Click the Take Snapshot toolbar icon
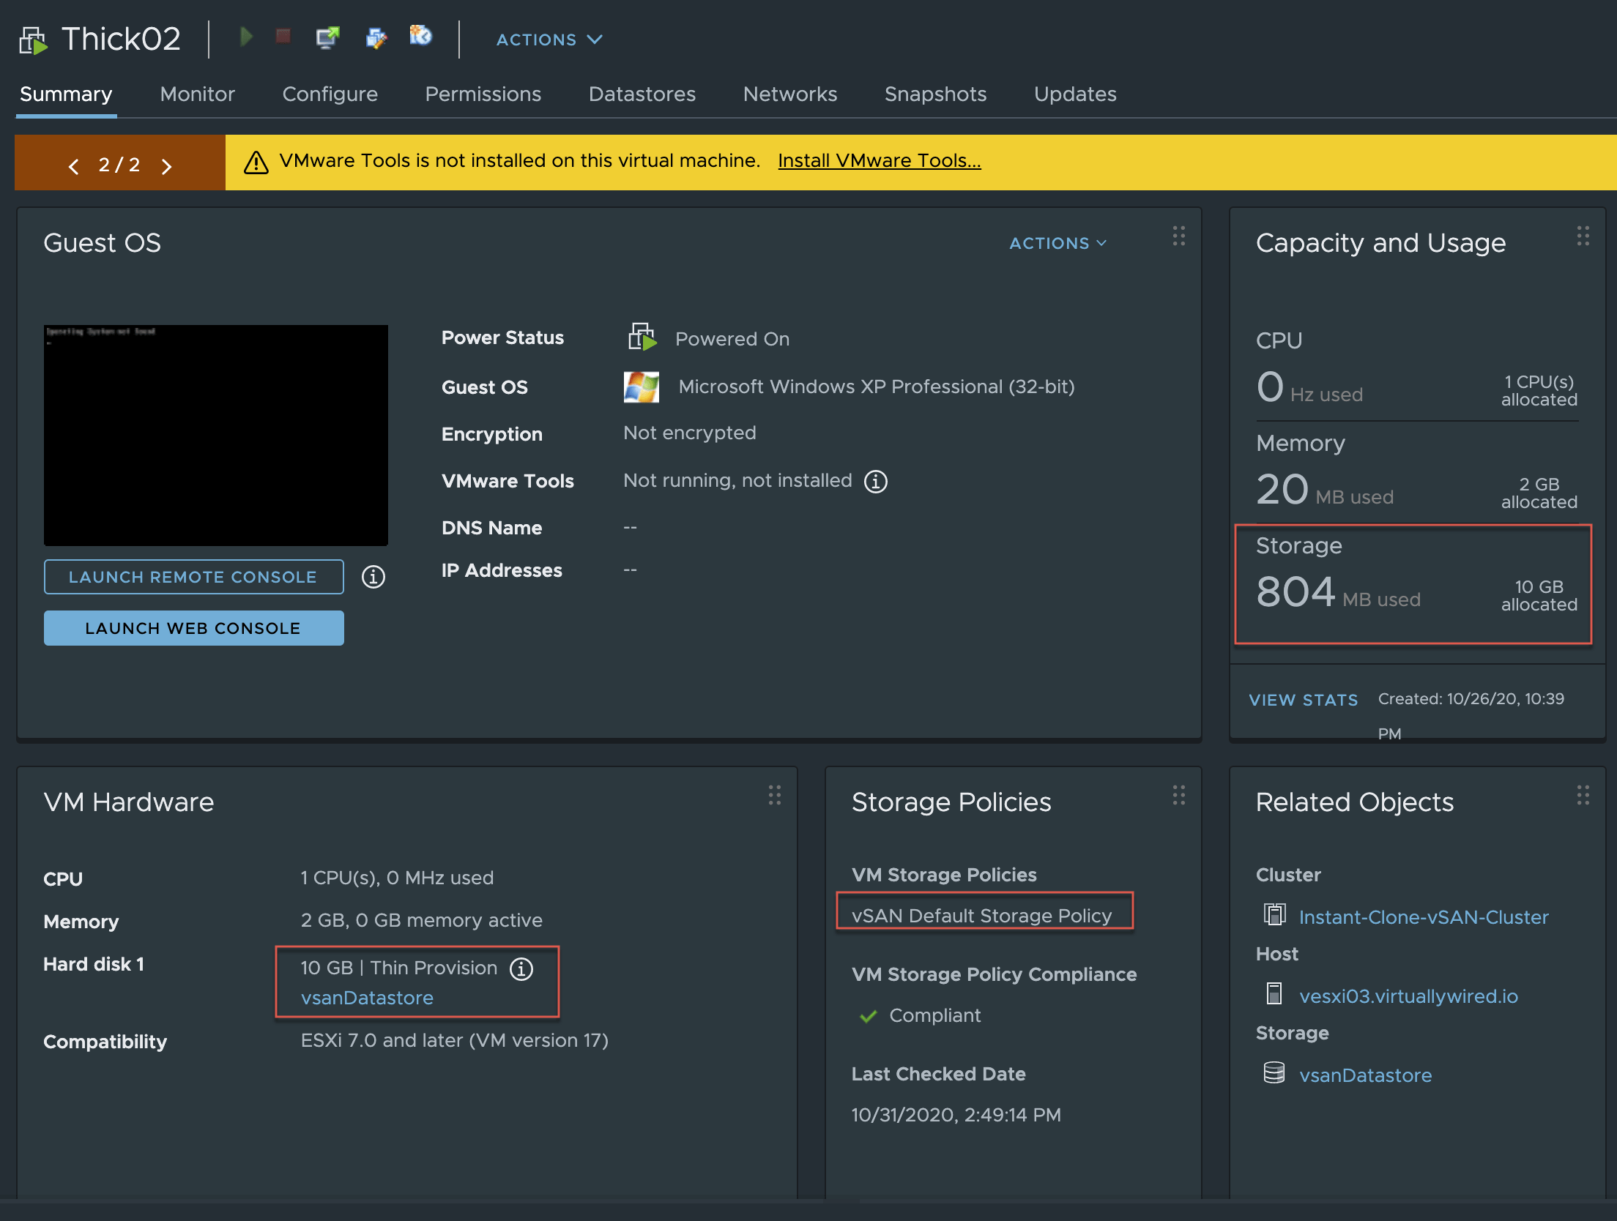 tap(420, 35)
